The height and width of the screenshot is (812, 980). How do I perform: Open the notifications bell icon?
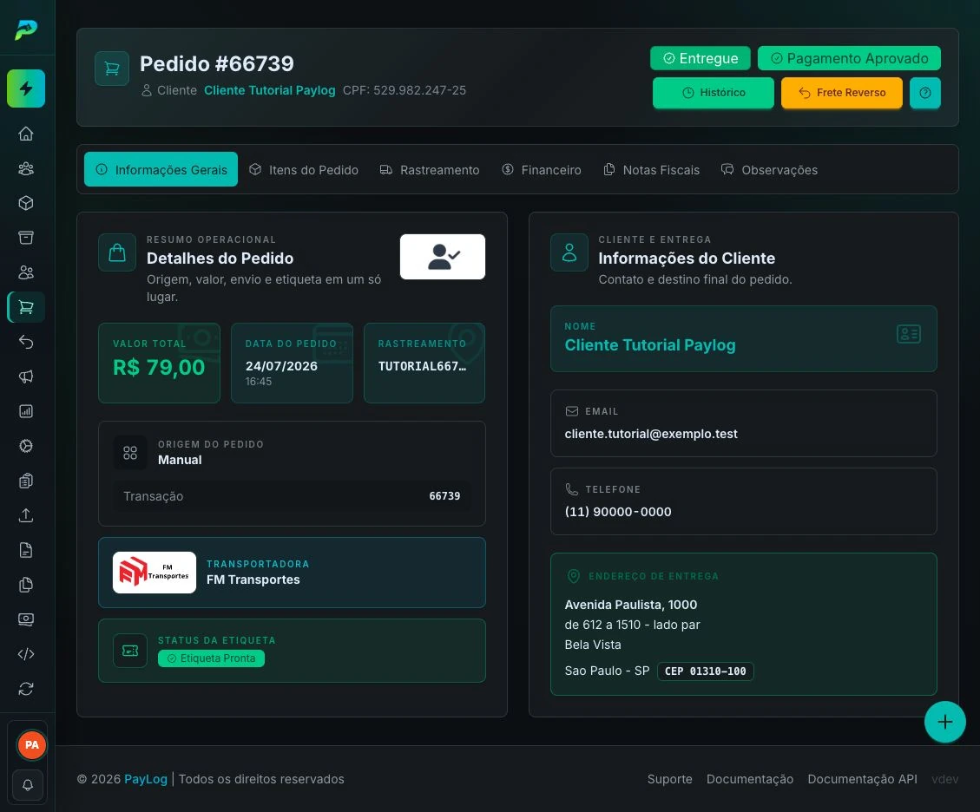[x=28, y=785]
